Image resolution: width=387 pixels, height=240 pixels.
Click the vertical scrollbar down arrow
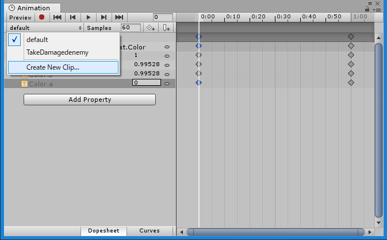point(378,223)
